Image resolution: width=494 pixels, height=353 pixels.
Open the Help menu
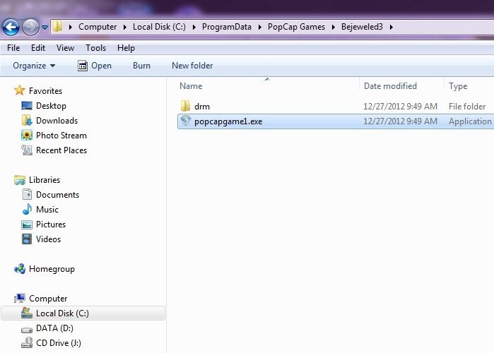(x=126, y=48)
